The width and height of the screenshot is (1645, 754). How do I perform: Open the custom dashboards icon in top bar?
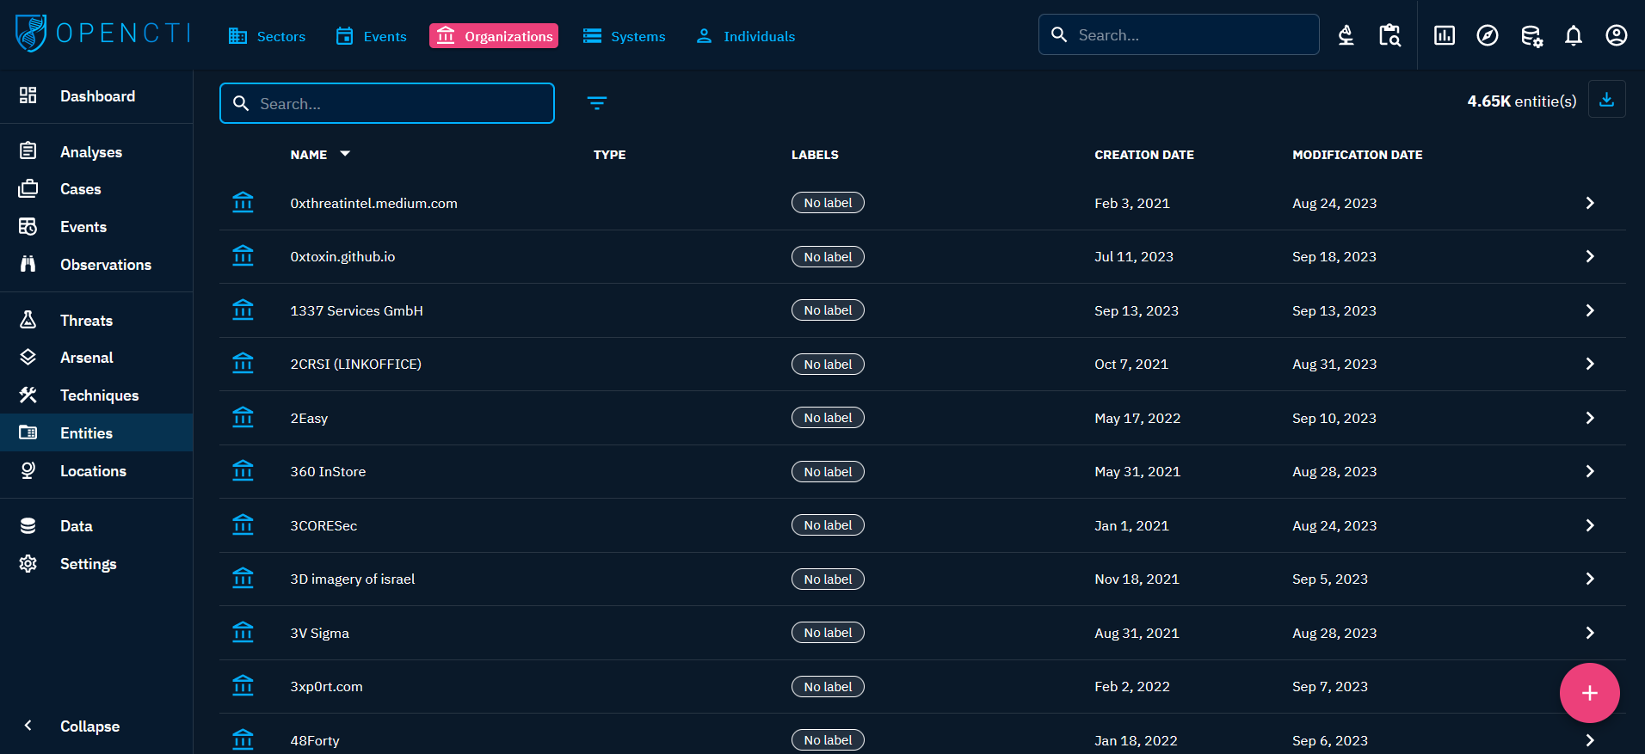click(x=1444, y=35)
